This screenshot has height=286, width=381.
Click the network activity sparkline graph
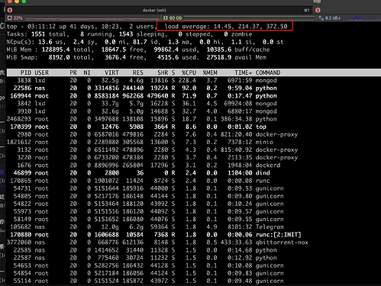click(x=363, y=18)
